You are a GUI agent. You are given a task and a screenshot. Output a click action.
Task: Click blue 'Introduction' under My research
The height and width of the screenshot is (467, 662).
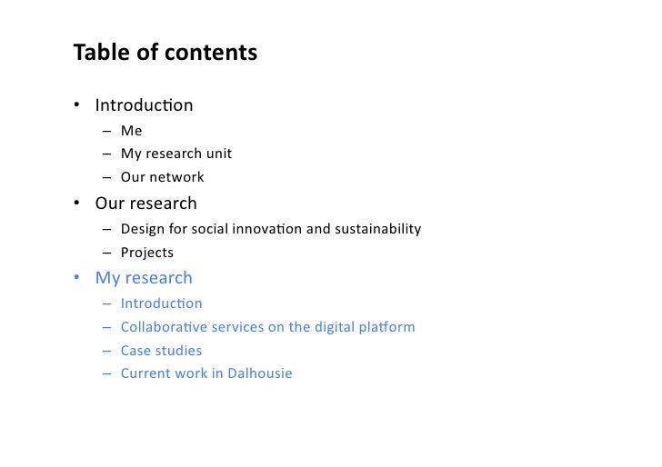point(161,303)
